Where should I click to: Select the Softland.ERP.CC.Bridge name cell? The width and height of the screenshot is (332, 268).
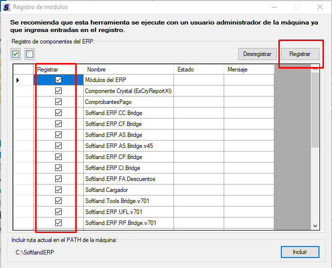coord(128,112)
